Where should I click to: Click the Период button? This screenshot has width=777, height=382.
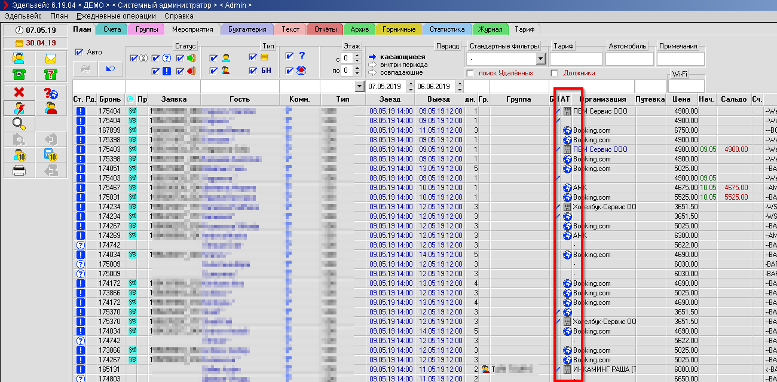[447, 46]
